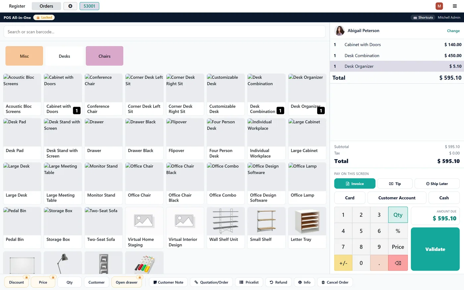This screenshot has height=290, width=464.
Task: Add Virtual Interior Design to order
Action: click(185, 228)
